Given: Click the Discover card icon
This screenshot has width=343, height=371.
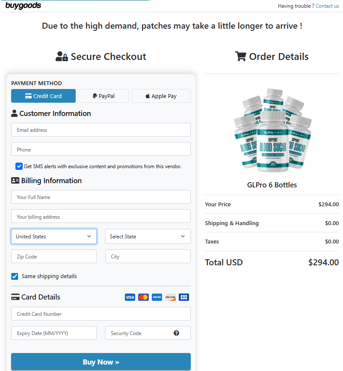Looking at the screenshot, I should click(170, 297).
